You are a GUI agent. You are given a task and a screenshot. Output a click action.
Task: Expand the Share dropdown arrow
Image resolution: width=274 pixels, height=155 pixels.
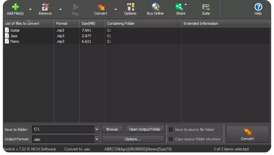(x=186, y=4)
